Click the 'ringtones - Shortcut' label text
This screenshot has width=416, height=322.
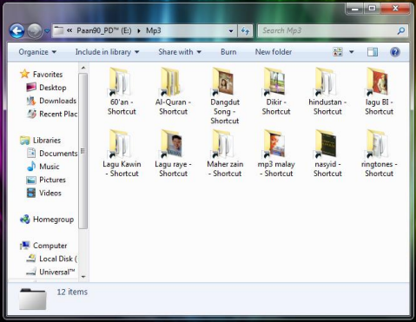tap(379, 168)
